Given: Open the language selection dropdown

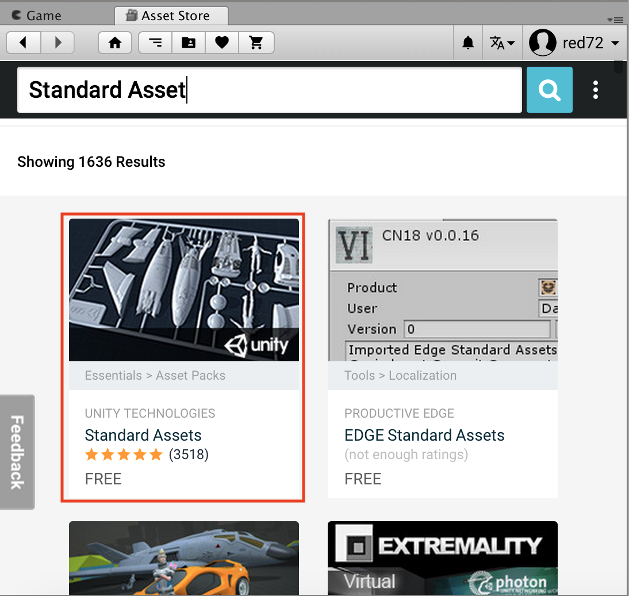Looking at the screenshot, I should [502, 42].
